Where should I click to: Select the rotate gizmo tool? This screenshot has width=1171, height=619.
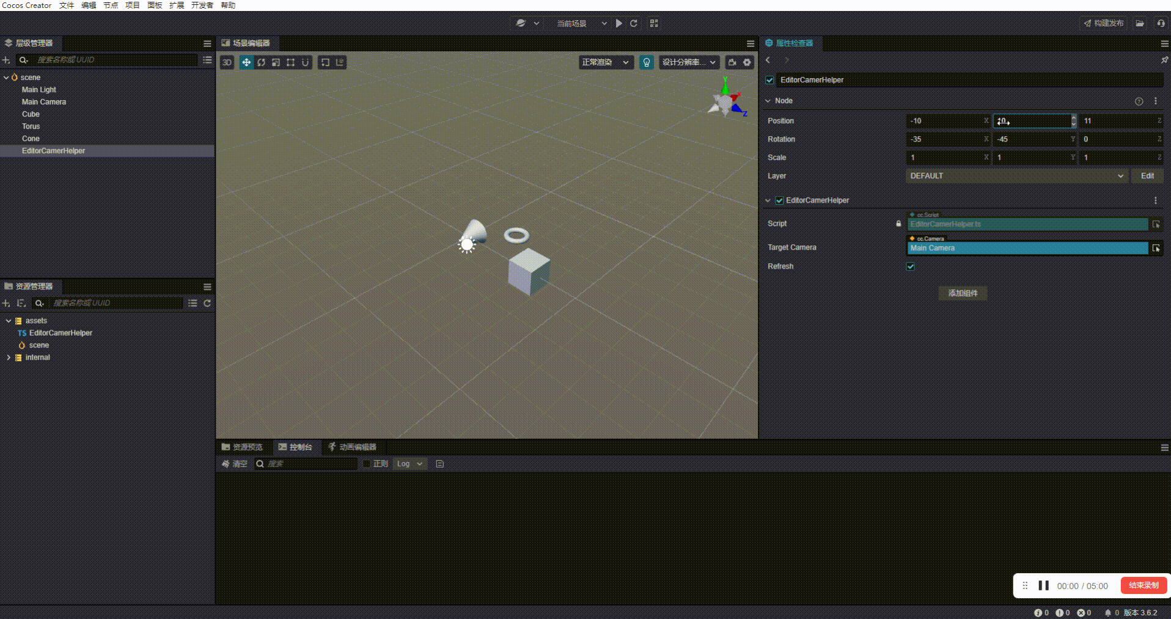click(261, 62)
